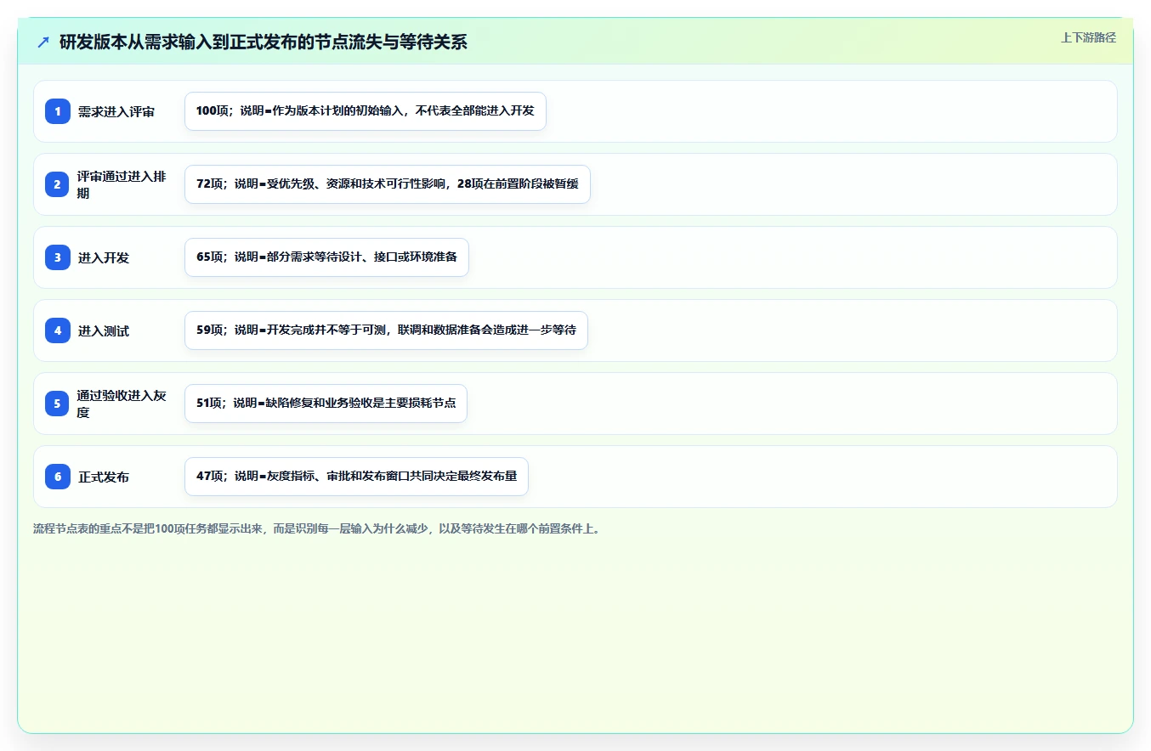1151x751 pixels.
Task: Open the 65项 description box
Action: [x=326, y=257]
